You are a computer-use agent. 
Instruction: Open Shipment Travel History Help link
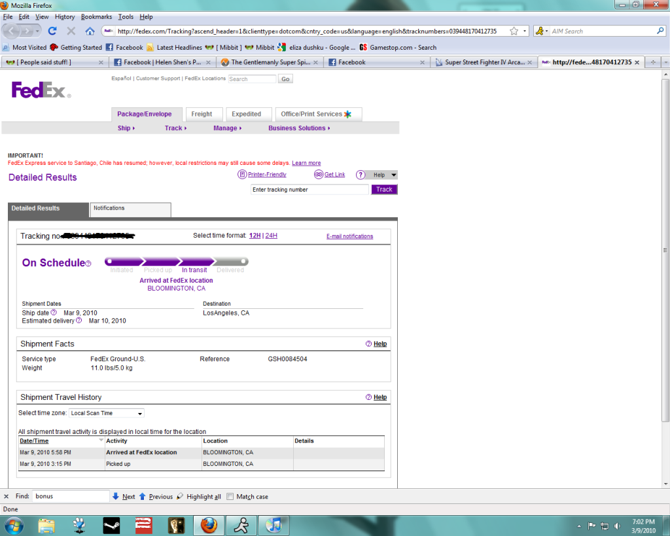pos(380,397)
